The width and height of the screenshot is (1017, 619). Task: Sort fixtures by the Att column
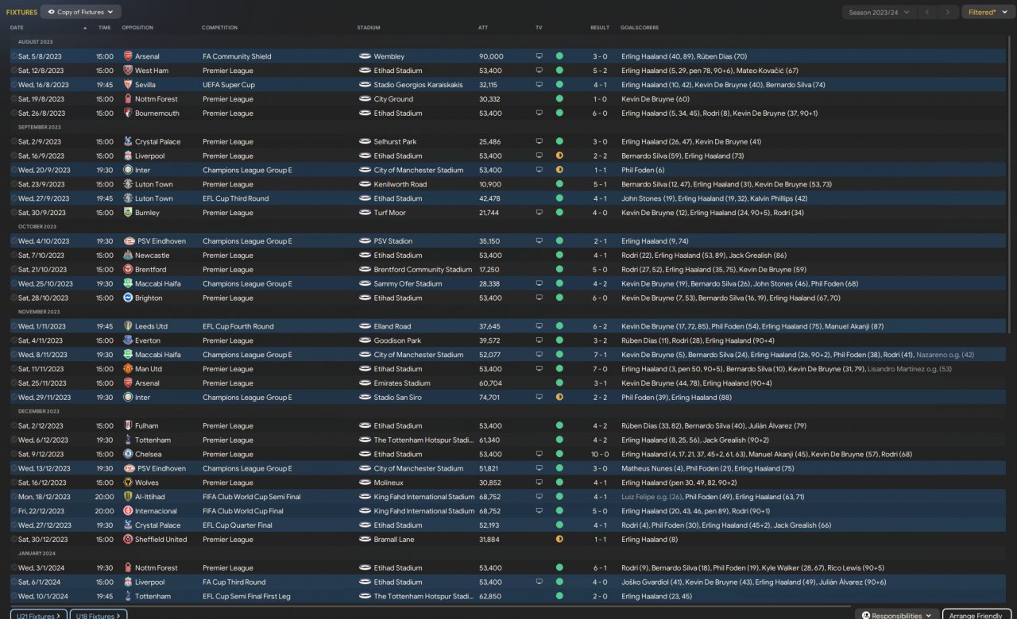[x=483, y=28]
